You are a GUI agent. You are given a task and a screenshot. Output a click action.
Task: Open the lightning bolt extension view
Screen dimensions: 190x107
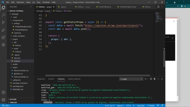coord(3,45)
